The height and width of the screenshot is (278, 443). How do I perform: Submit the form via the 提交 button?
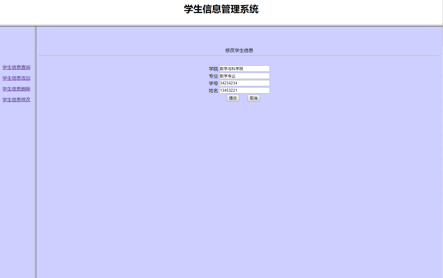pos(232,98)
